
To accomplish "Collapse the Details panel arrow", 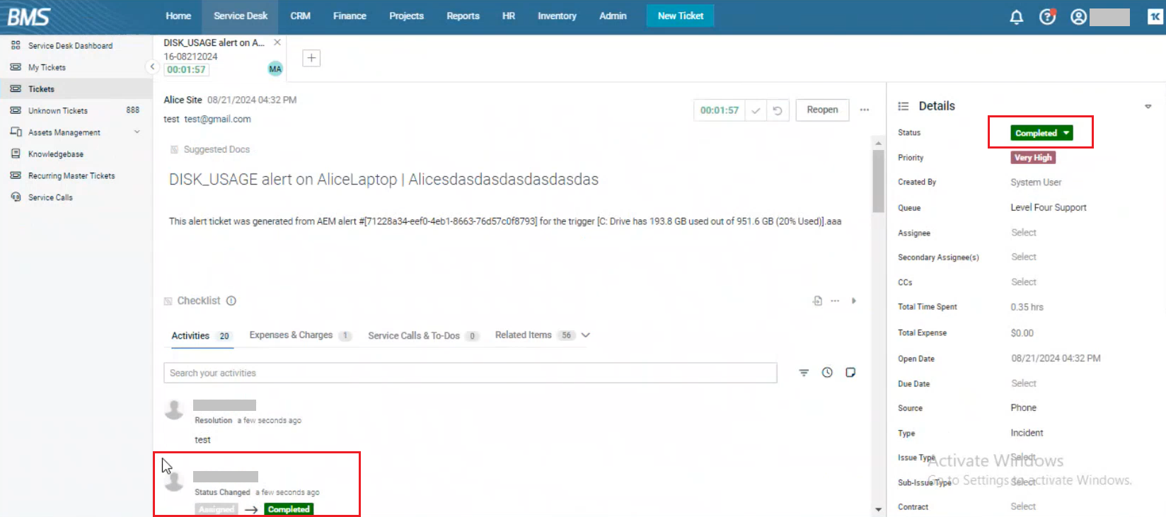I will coord(1148,106).
